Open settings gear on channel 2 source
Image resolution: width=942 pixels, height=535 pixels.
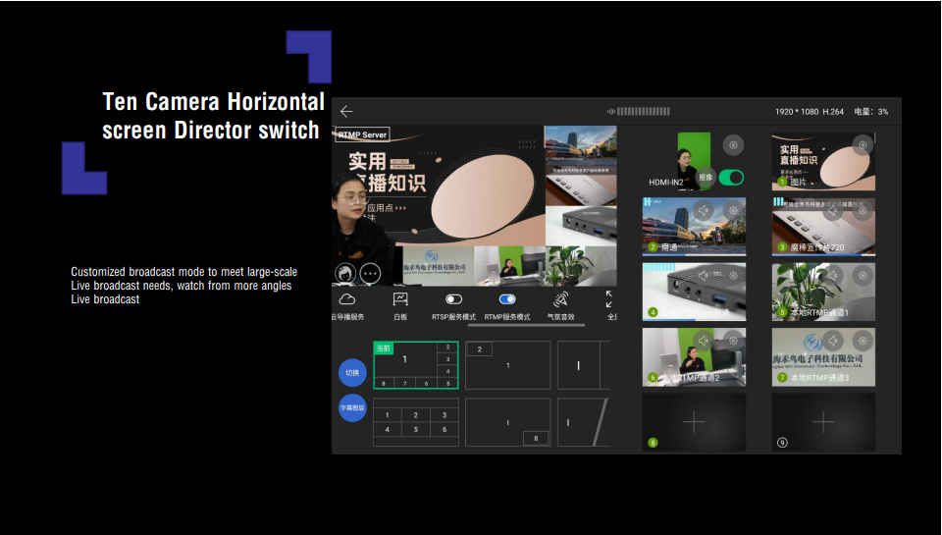pos(733,210)
